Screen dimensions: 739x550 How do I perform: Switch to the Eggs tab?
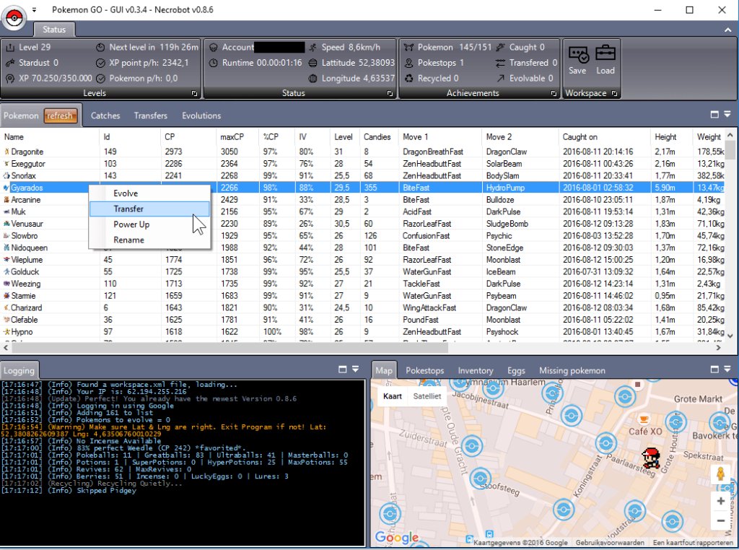pyautogui.click(x=516, y=370)
